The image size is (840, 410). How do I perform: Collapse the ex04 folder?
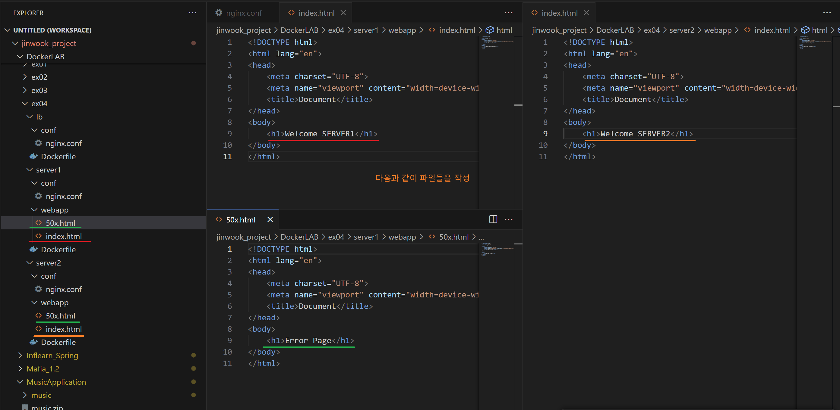click(39, 104)
